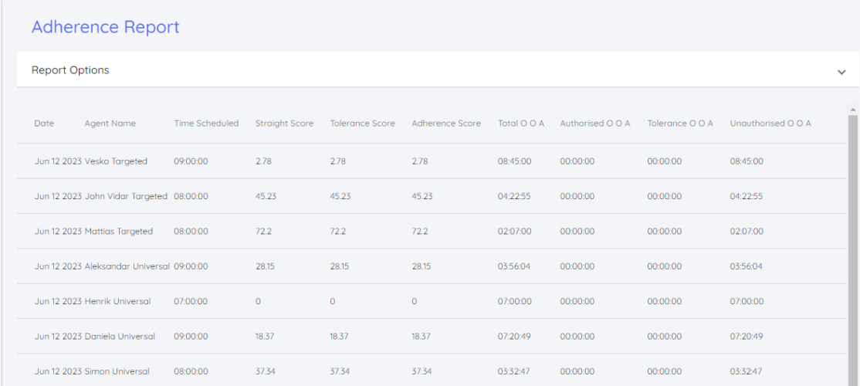
Task: Sort by the Date column header
Action: coord(44,124)
